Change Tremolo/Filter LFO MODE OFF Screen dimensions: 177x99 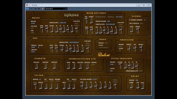pyautogui.click(x=93, y=65)
